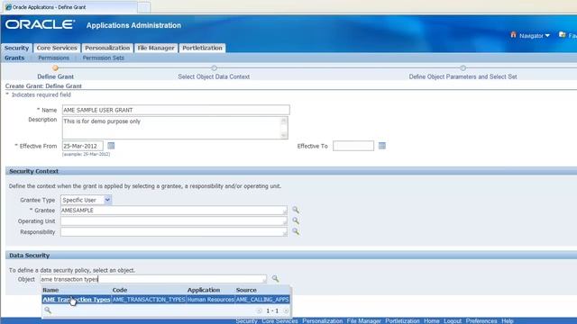Open the Permissions subtab
The image size is (577, 324).
pos(53,58)
